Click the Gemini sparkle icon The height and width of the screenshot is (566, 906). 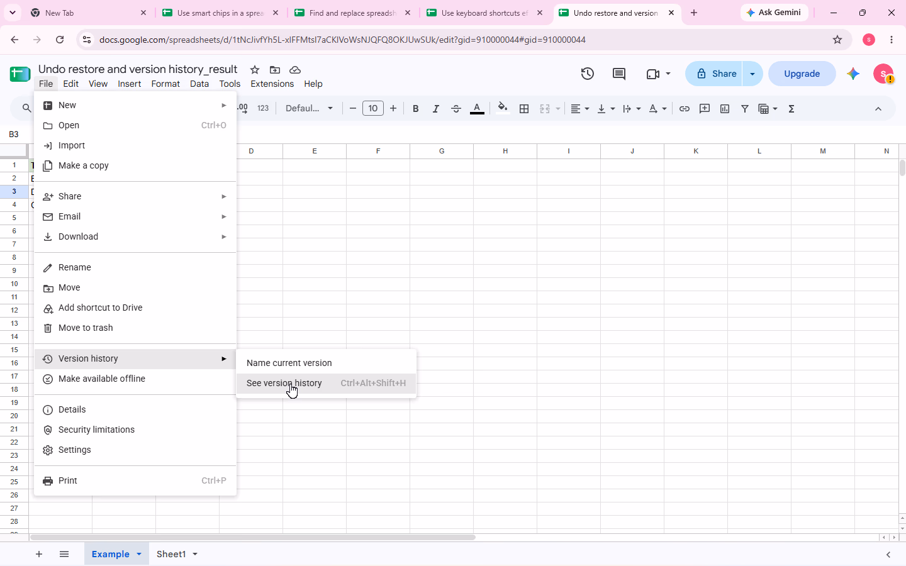click(x=853, y=74)
